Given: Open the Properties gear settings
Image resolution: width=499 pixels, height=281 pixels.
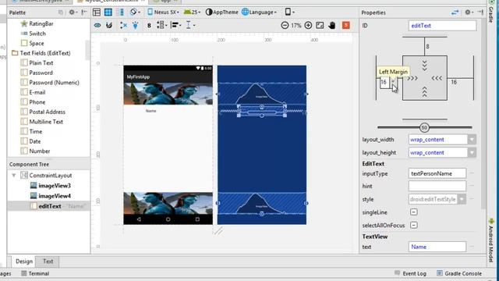Looking at the screenshot, I should point(469,12).
